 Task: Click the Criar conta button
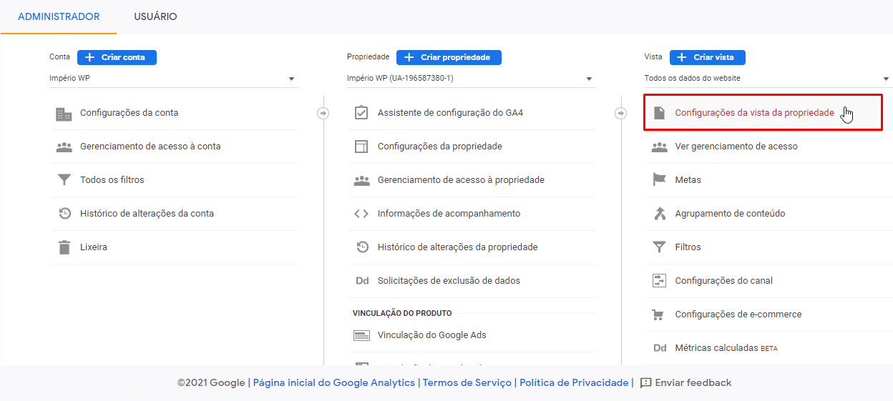117,57
